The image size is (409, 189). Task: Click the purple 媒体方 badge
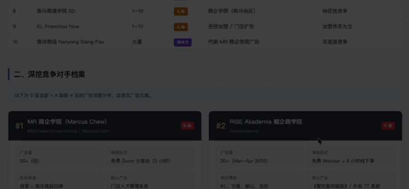tap(183, 42)
